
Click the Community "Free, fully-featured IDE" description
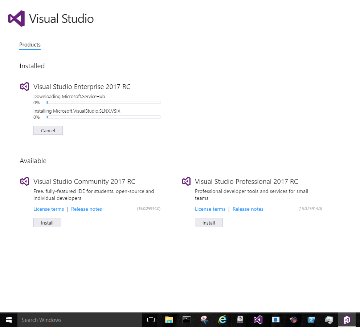point(94,195)
